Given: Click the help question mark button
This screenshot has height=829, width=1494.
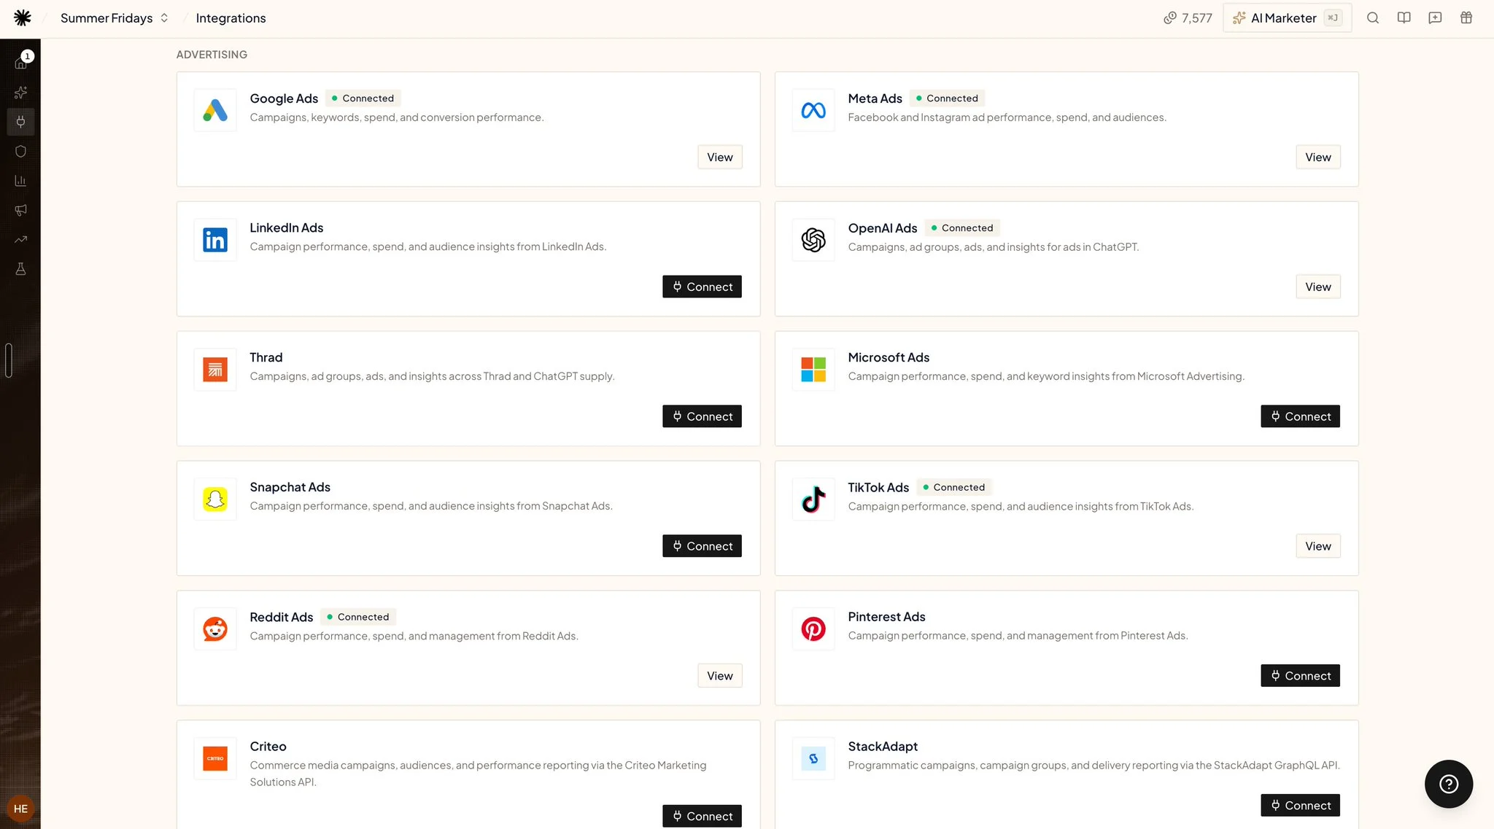Looking at the screenshot, I should 1449,784.
